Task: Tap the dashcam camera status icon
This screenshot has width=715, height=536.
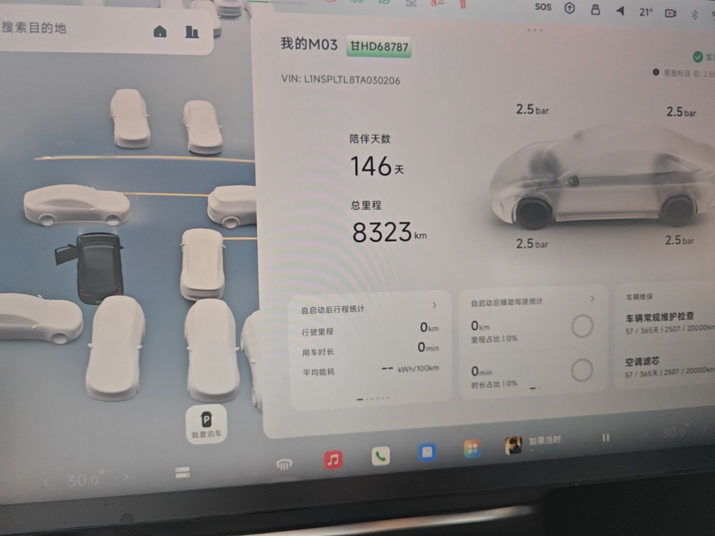Action: 671,13
